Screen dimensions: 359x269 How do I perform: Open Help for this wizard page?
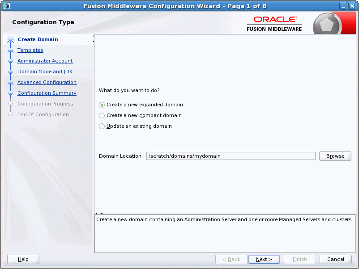(x=23, y=260)
